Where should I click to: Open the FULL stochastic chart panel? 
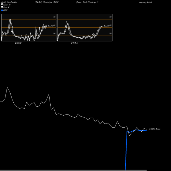[x=85, y=27]
